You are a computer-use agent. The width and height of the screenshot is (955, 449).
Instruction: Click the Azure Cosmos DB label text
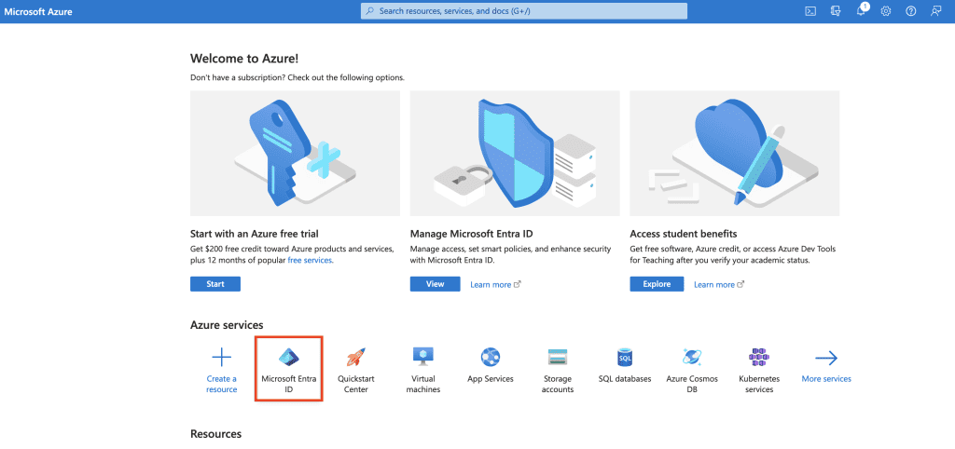click(x=692, y=384)
